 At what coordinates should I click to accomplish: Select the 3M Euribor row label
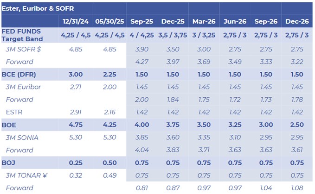tap(23, 87)
